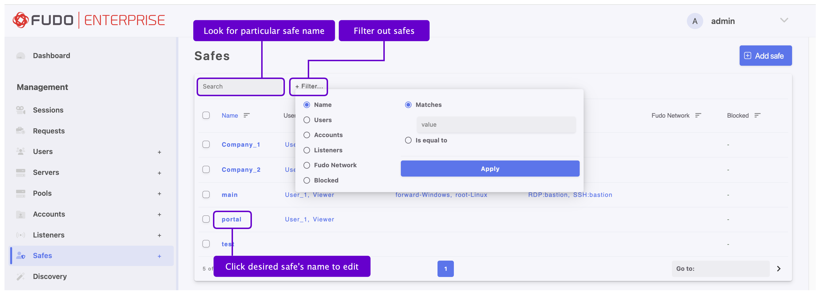Open Discovery in the sidebar
Image resolution: width=820 pixels, height=297 pixels.
point(50,276)
